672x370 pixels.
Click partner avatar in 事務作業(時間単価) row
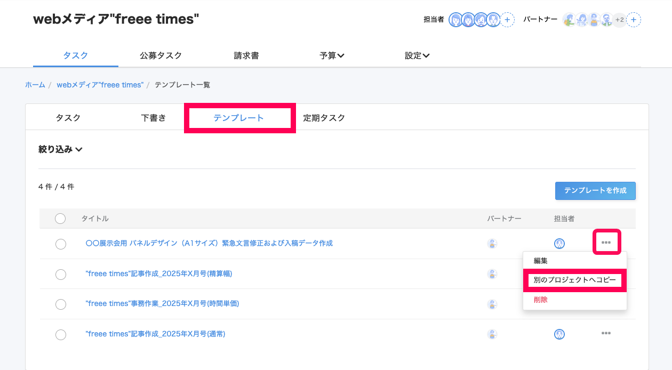coord(492,304)
